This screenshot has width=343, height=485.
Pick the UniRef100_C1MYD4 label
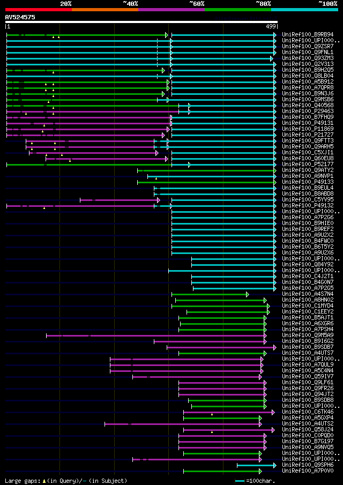point(308,306)
